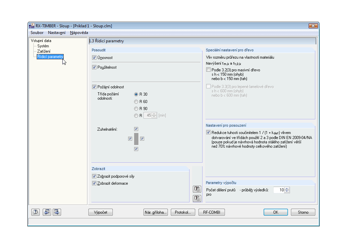Go to previous dialog using left arrow icon
The image size is (347, 248).
pyautogui.click(x=46, y=212)
